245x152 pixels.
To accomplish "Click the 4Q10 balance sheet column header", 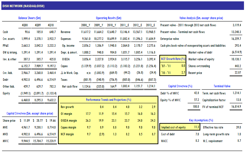I will (x=52, y=25).
